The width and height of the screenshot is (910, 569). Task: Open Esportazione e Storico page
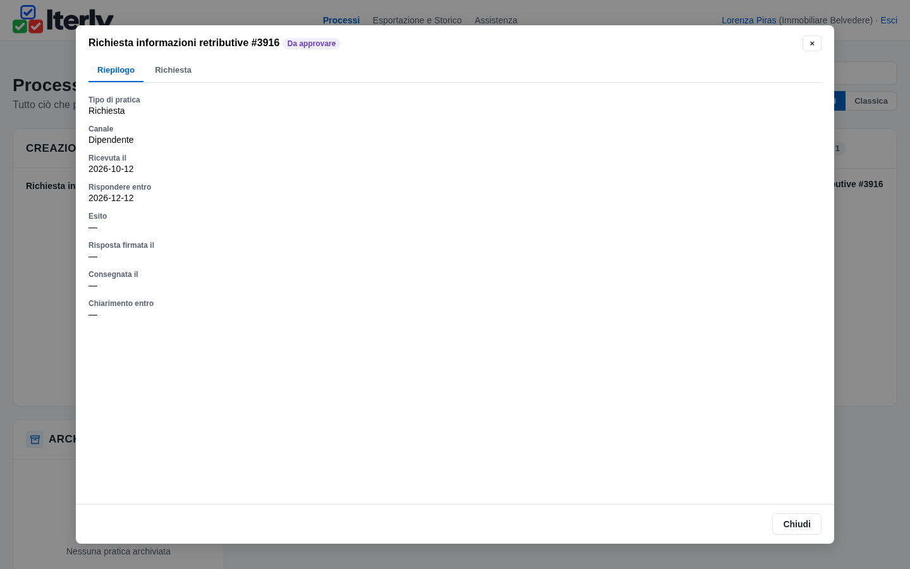click(417, 20)
